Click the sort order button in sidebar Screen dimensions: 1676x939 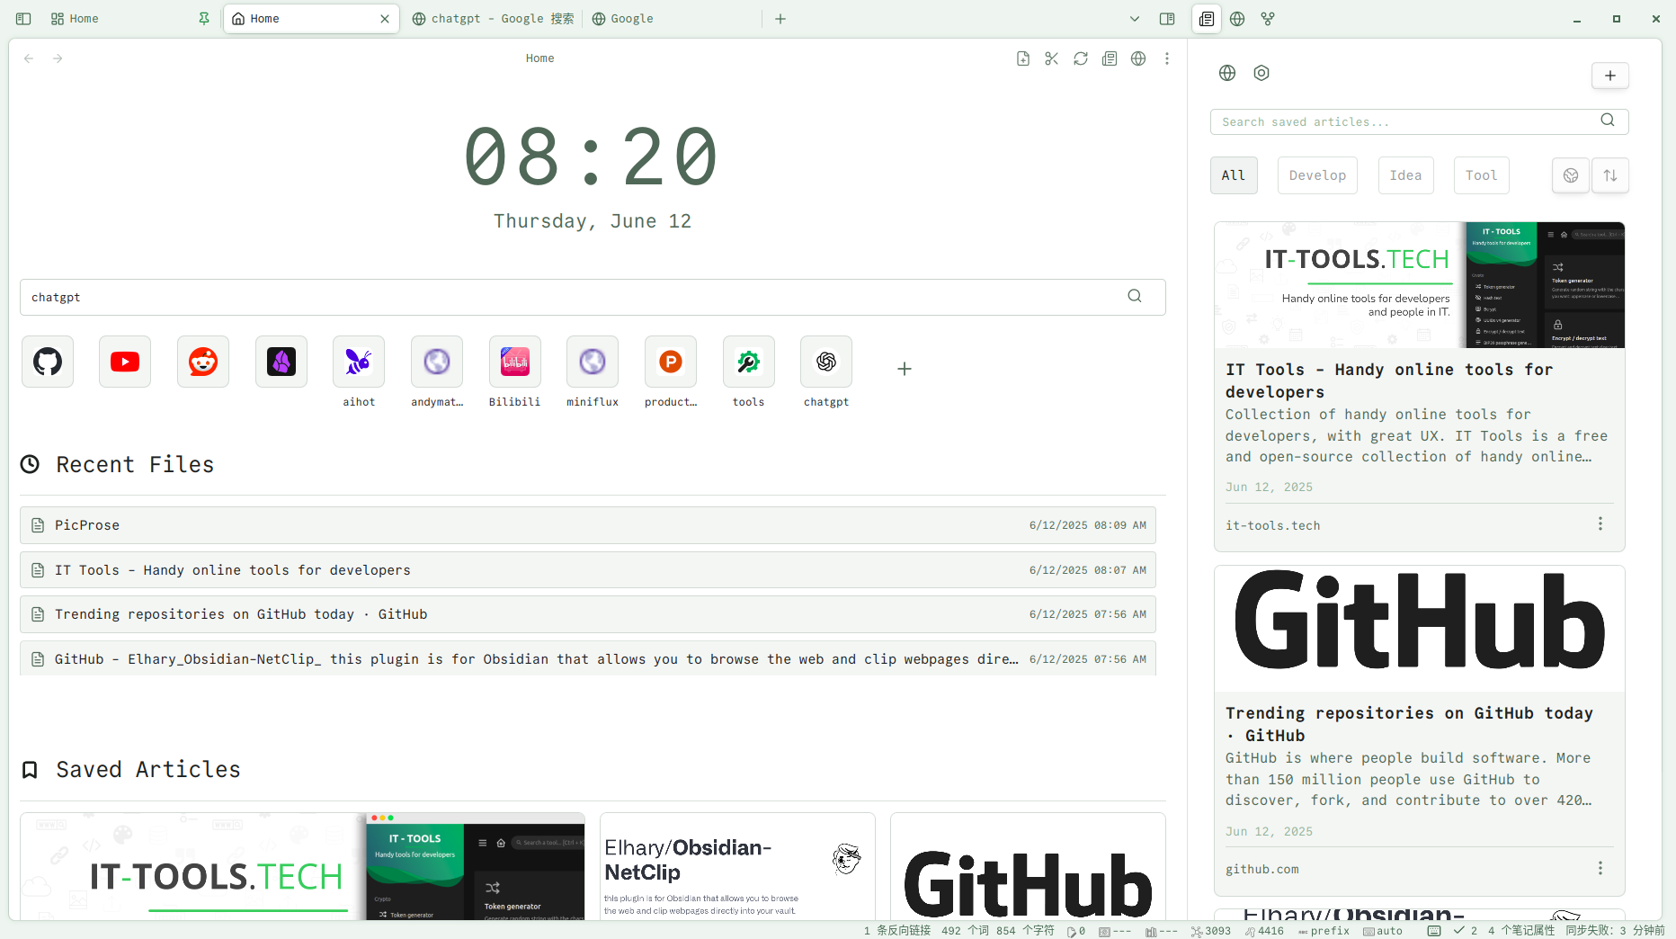(x=1610, y=175)
